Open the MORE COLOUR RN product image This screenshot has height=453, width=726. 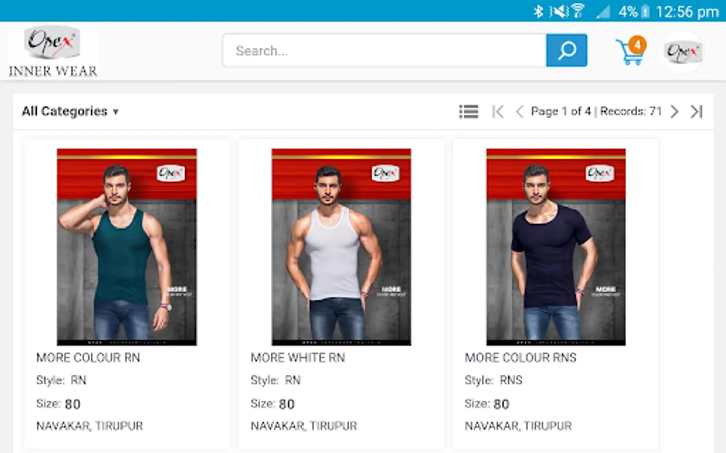click(127, 247)
